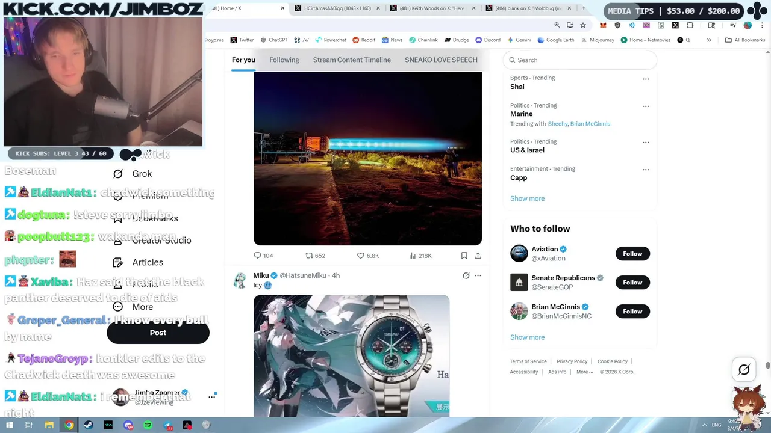Screen dimensions: 771x433
Task: Open Grok actions on Miku's post
Action: [x=466, y=275]
